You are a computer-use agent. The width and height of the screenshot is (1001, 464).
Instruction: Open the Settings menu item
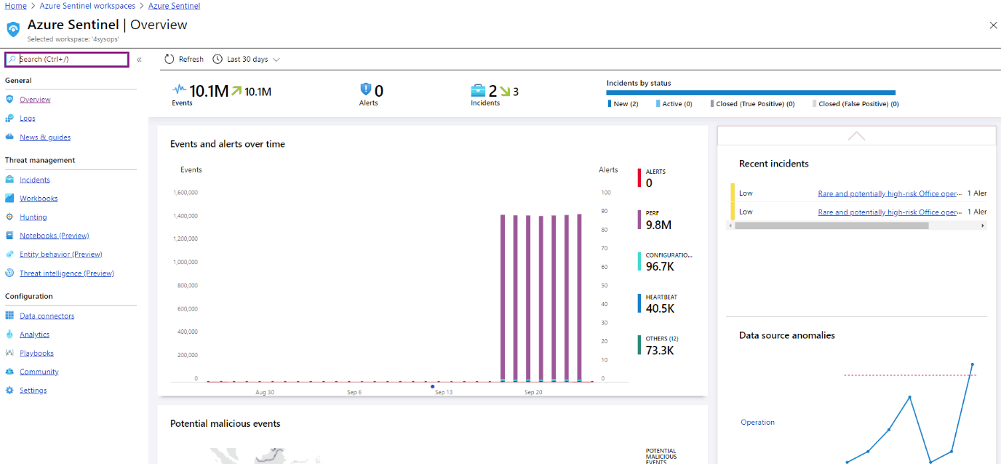tap(33, 391)
